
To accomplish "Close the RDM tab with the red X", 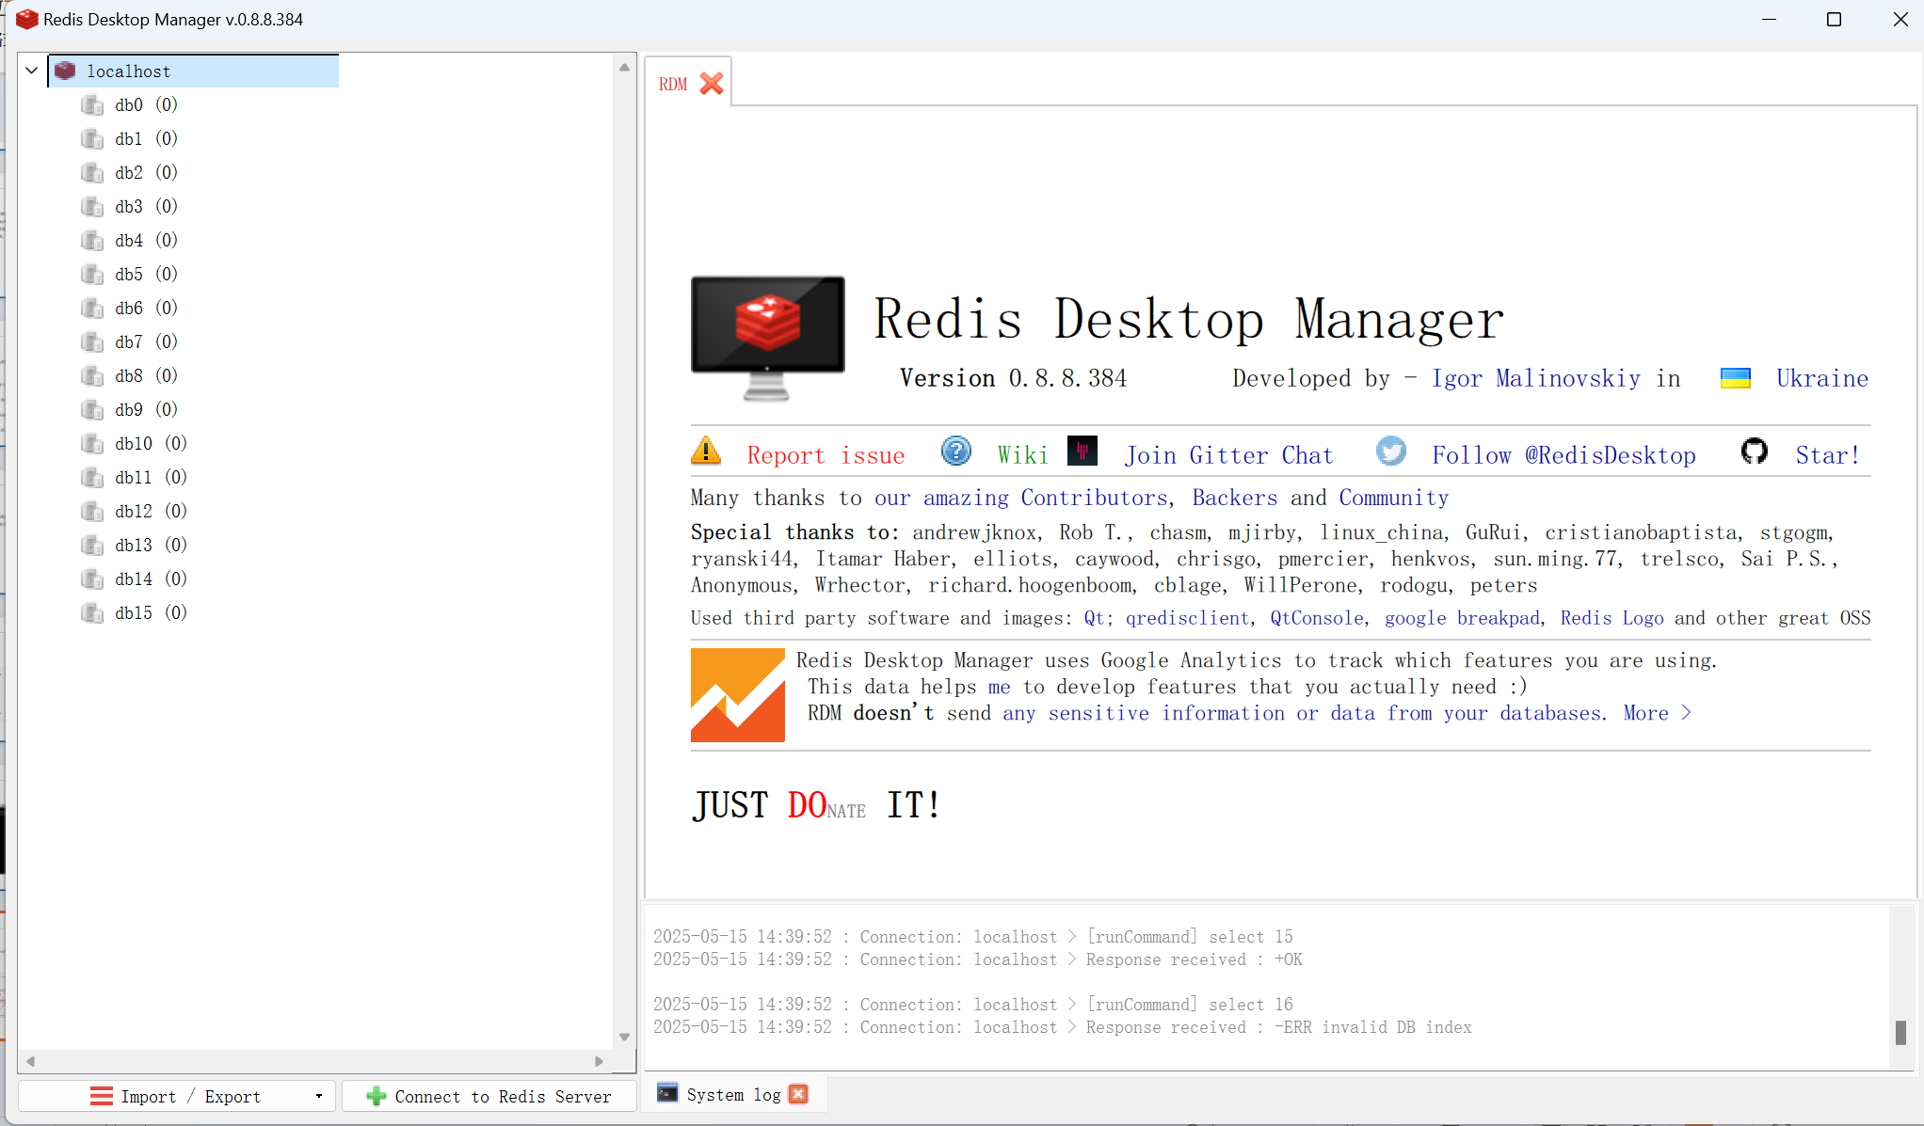I will (x=712, y=84).
